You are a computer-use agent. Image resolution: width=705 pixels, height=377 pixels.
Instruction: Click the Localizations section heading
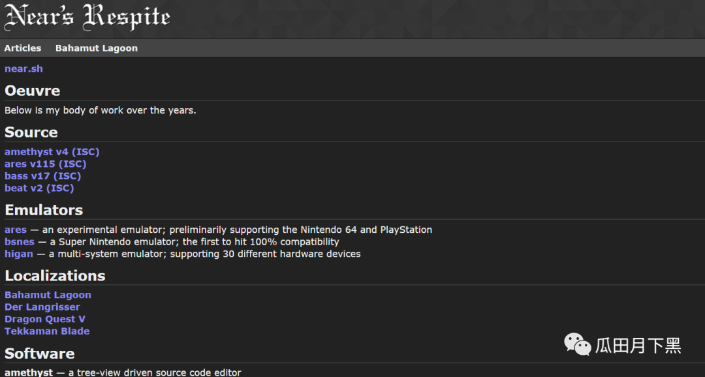coord(55,275)
